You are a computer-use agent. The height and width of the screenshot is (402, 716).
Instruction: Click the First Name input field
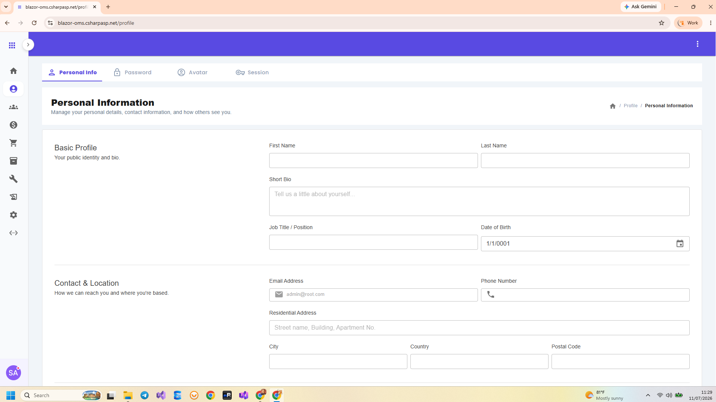(373, 160)
